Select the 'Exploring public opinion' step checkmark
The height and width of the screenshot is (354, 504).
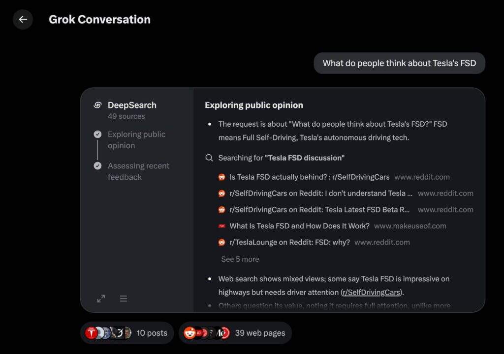97,135
